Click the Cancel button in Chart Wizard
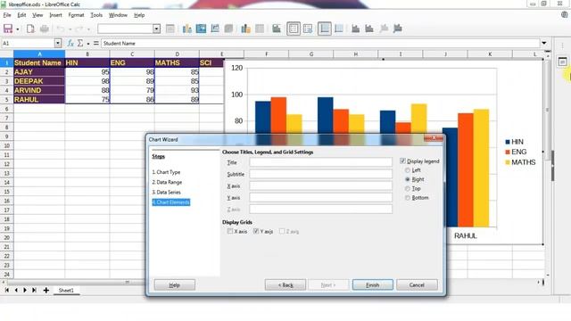The height and width of the screenshot is (321, 571). coord(417,284)
